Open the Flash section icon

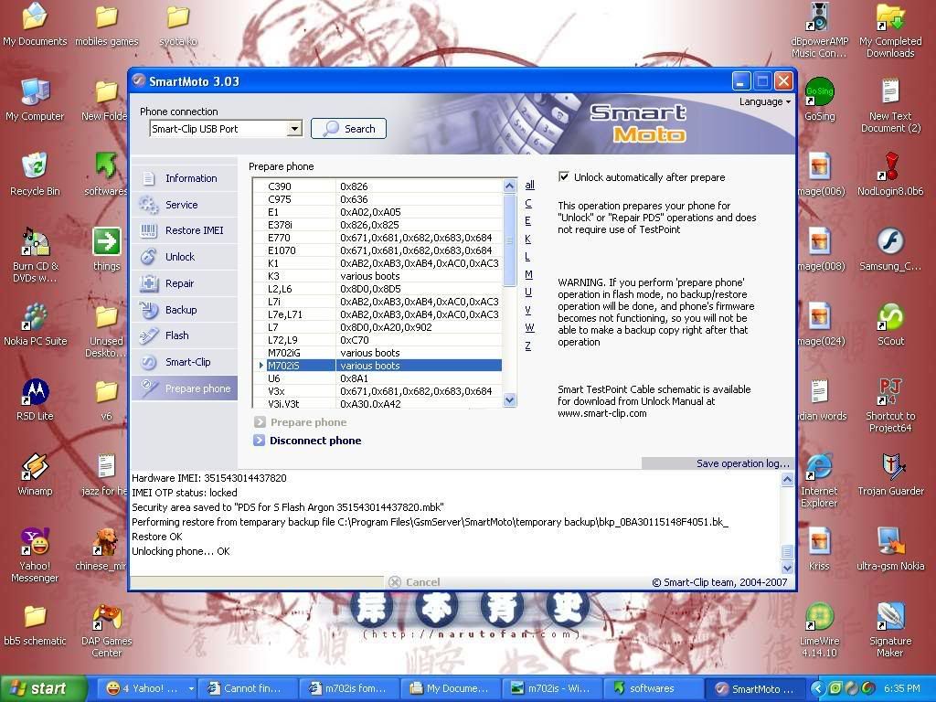pos(149,335)
